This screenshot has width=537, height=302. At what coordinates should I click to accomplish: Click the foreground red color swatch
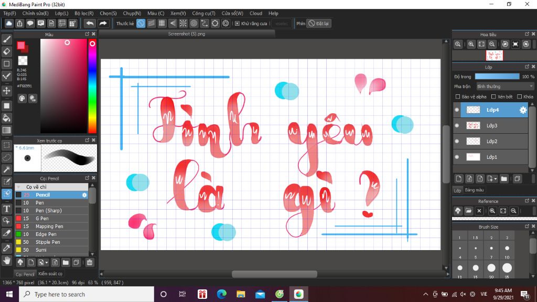[x=21, y=46]
